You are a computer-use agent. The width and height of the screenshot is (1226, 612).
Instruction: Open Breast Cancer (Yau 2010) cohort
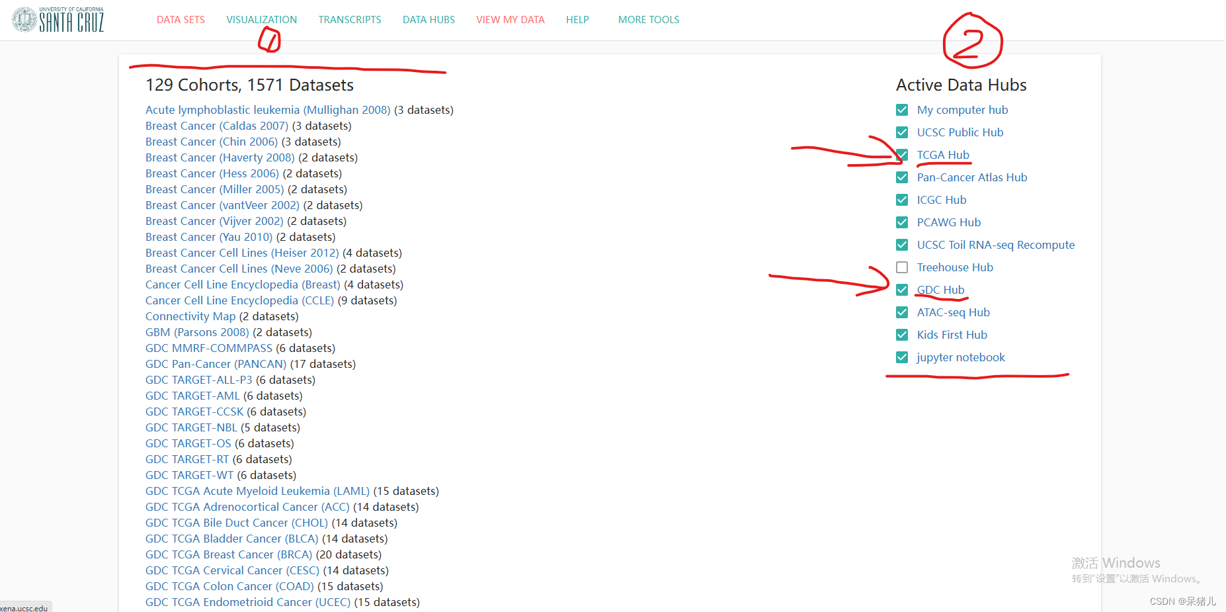[209, 237]
